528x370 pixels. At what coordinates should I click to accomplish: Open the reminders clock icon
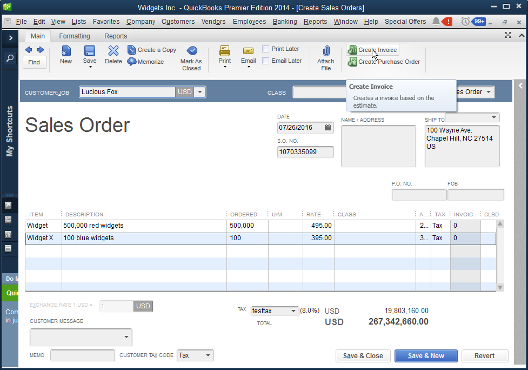point(465,22)
